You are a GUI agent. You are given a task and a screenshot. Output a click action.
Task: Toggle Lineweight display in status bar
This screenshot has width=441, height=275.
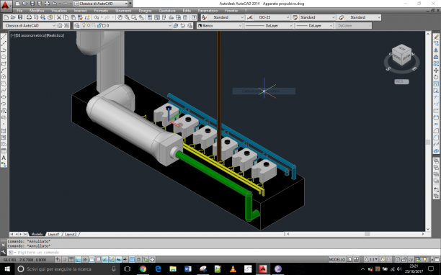125,260
